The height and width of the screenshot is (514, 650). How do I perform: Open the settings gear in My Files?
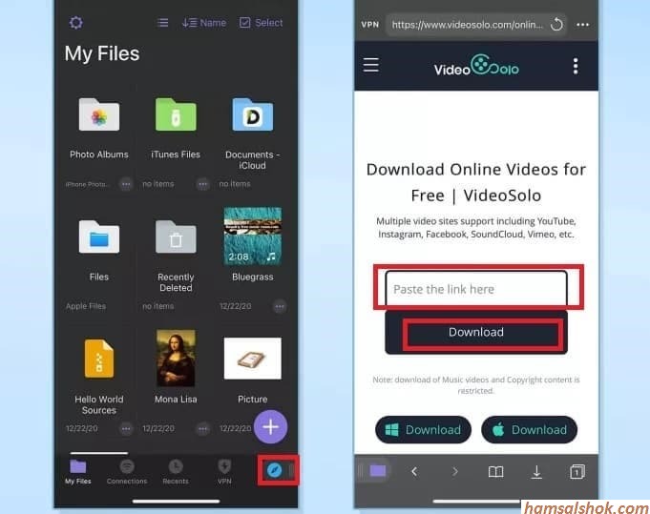click(75, 22)
